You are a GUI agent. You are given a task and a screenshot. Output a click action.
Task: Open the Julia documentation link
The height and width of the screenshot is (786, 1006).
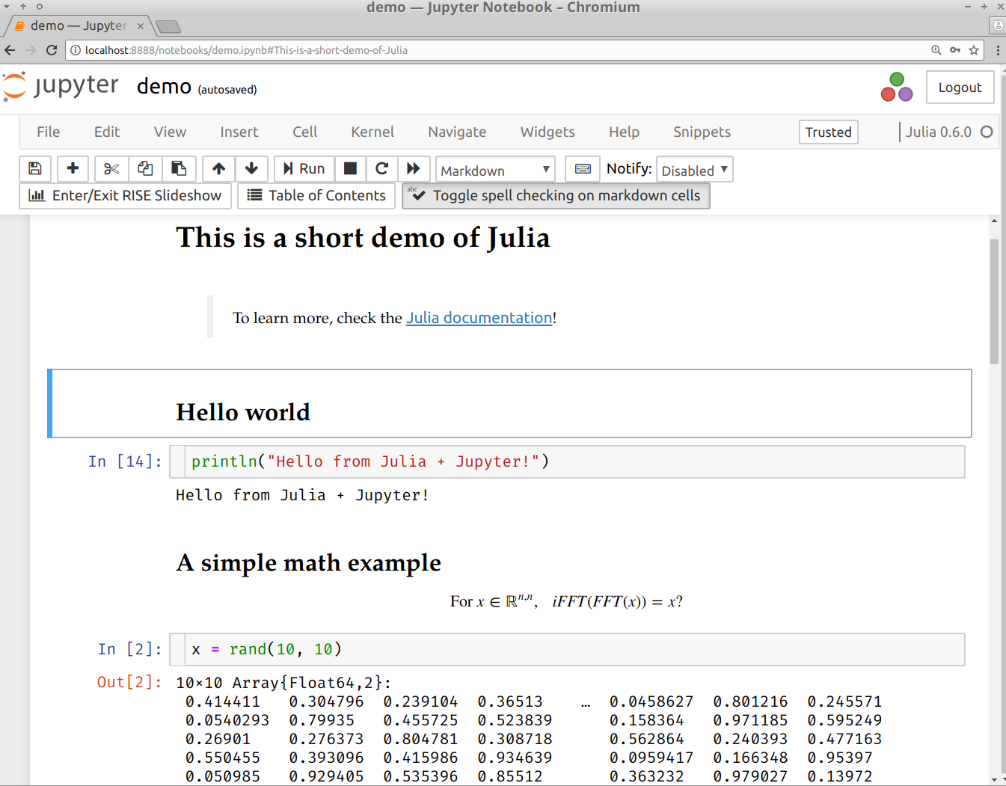click(x=479, y=318)
